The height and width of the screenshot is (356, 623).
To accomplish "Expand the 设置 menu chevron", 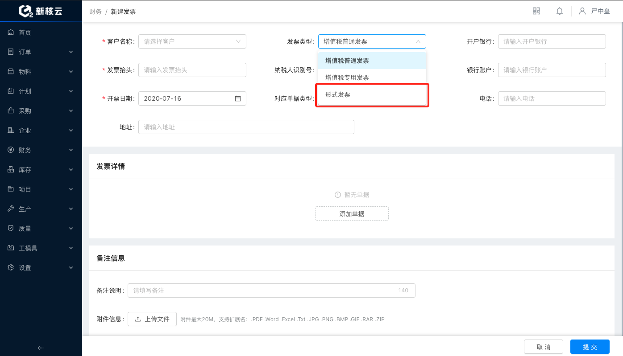I will pyautogui.click(x=71, y=268).
